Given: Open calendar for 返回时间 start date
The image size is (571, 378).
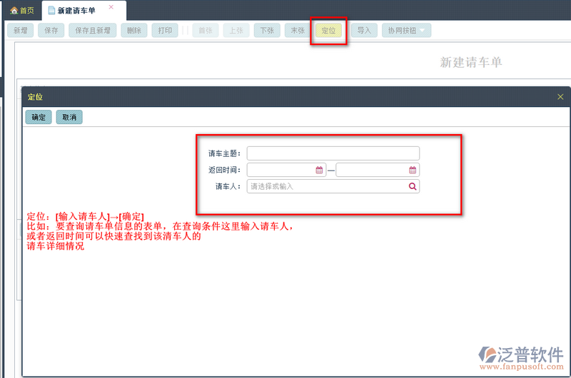Looking at the screenshot, I should (319, 170).
